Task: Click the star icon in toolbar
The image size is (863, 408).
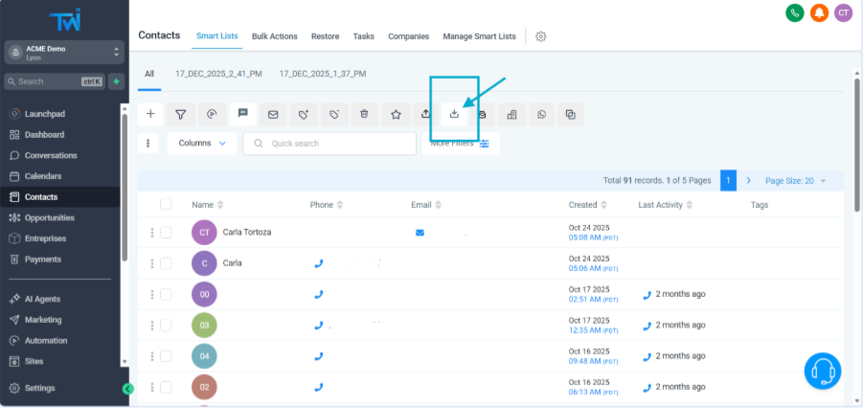Action: pyautogui.click(x=396, y=114)
